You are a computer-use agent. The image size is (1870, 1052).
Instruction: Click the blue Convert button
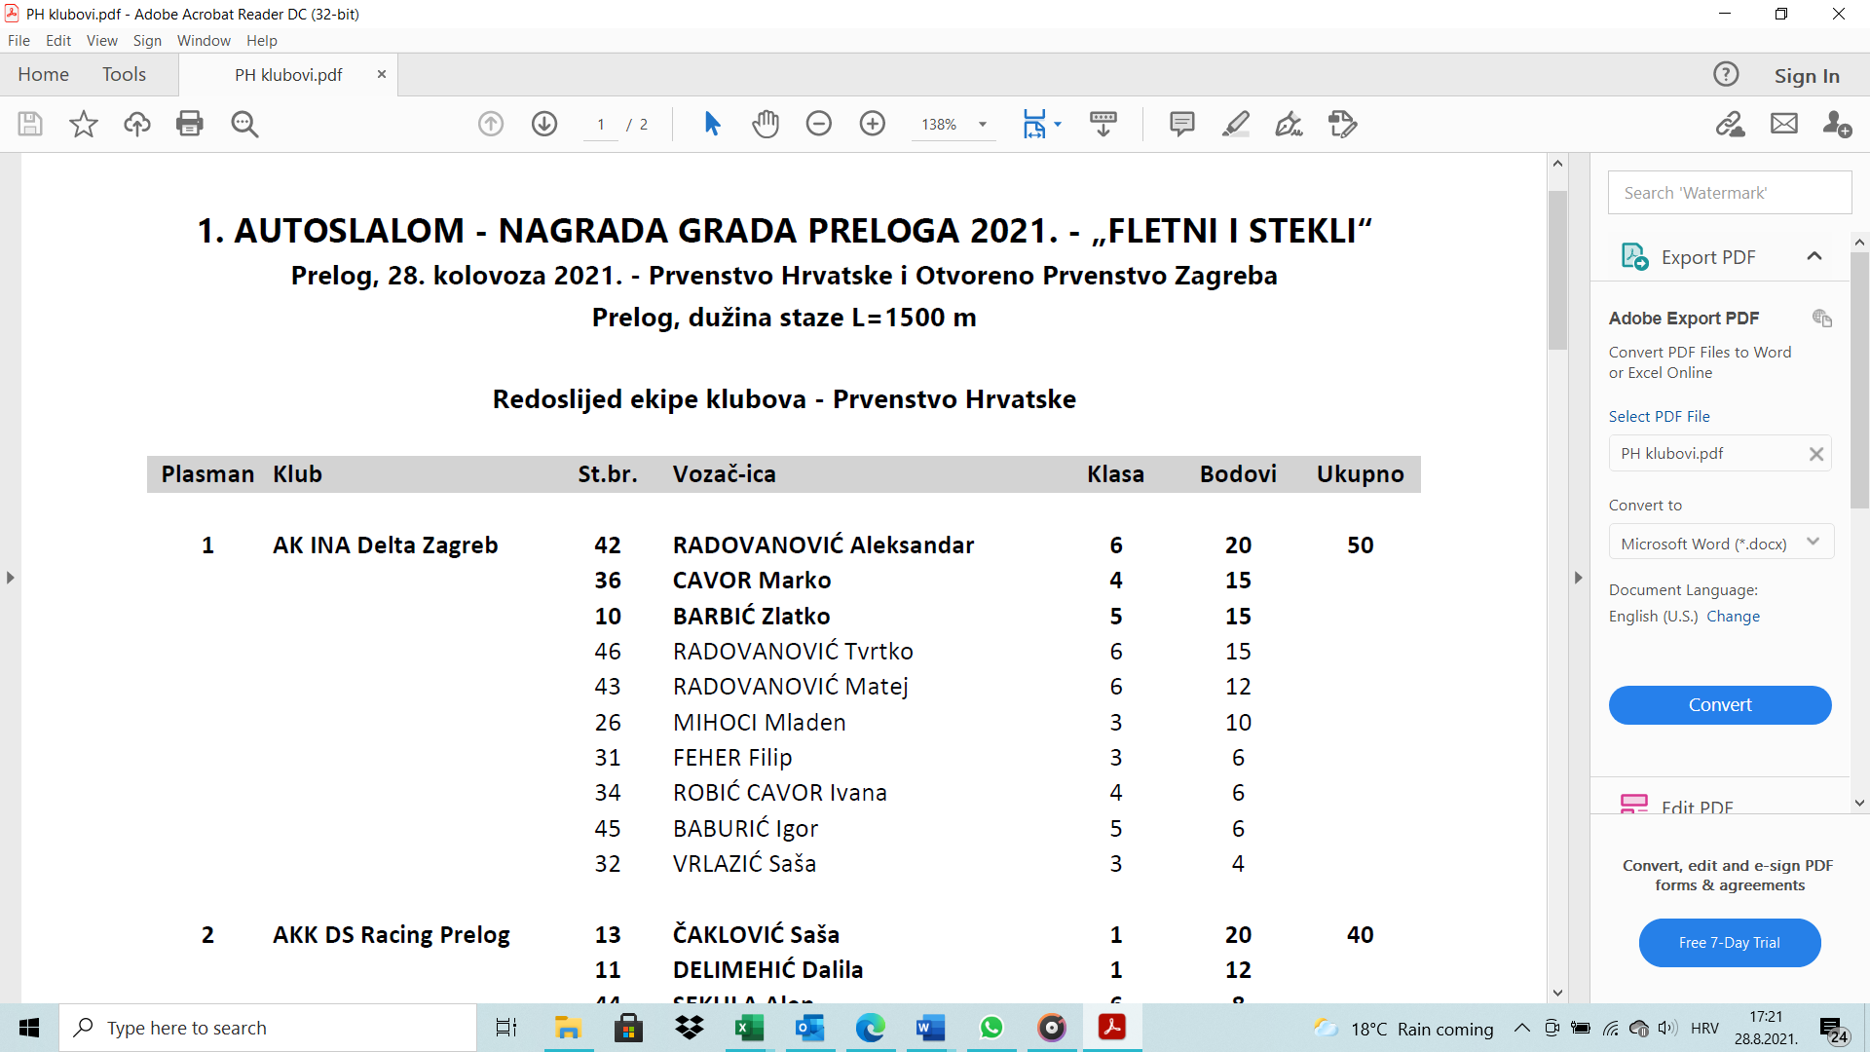[x=1720, y=704]
